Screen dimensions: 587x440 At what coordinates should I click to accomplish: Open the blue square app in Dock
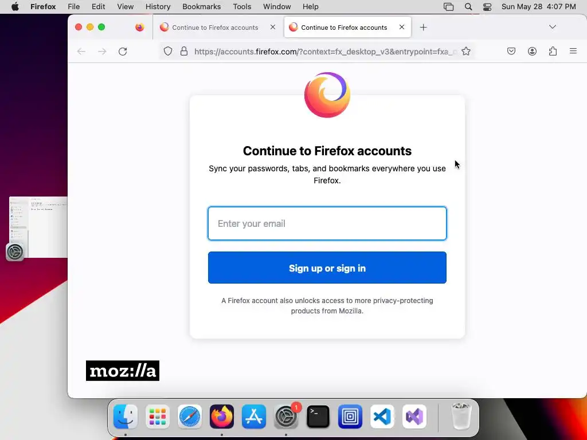pos(350,417)
